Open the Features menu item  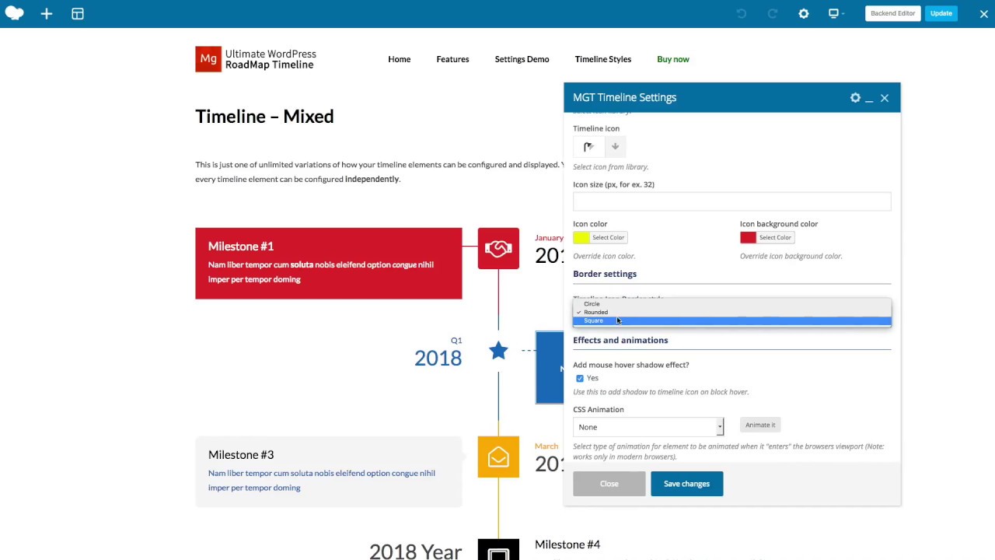[452, 59]
